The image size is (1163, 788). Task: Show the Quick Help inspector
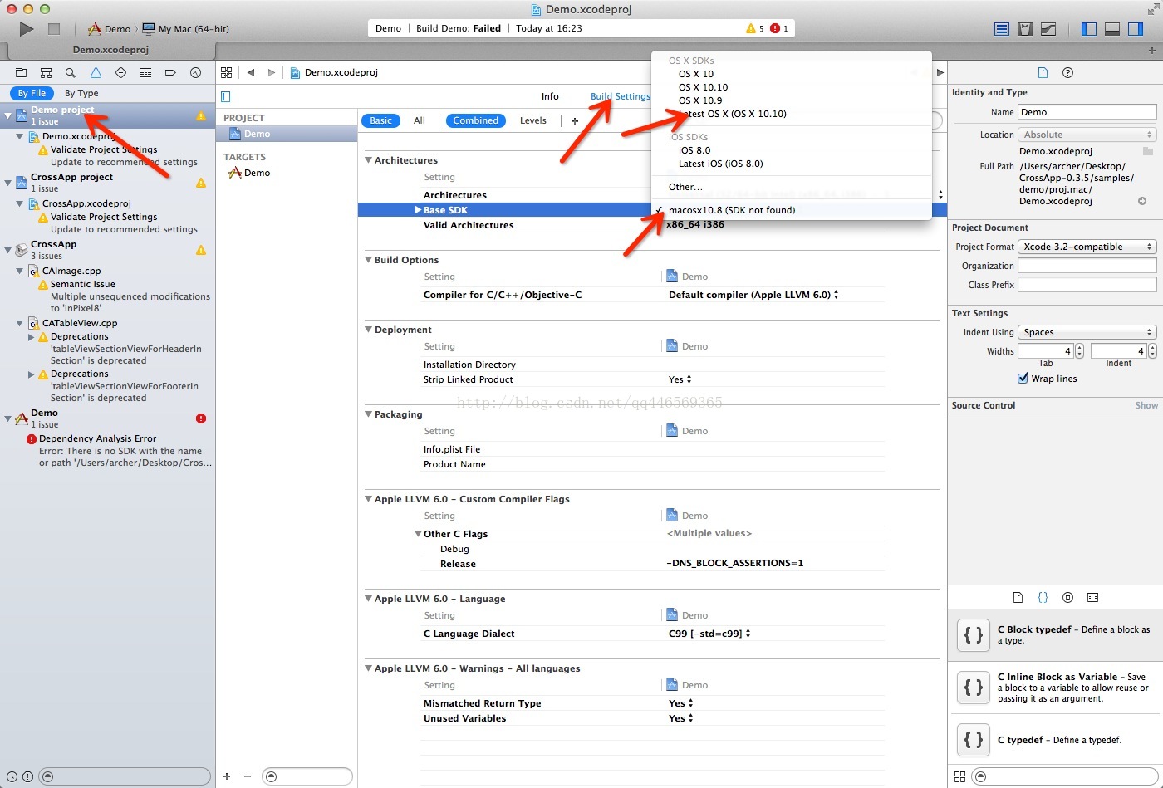[1068, 72]
